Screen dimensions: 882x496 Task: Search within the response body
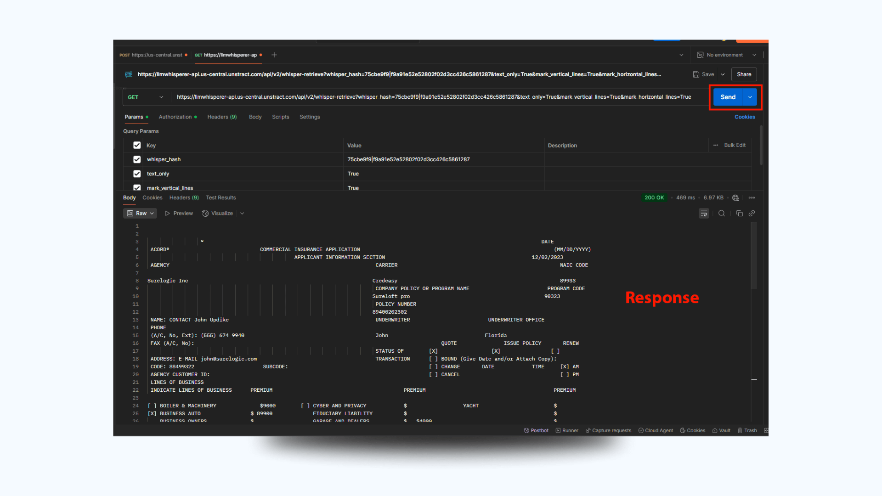[x=721, y=213]
